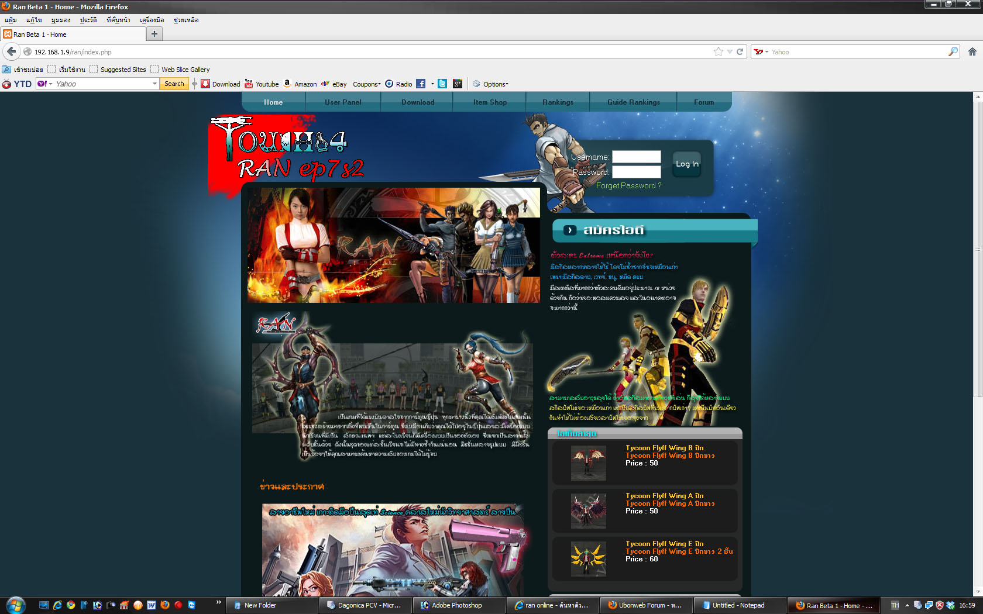Launch TeamViewer from quick launch
983x614 pixels.
(191, 605)
